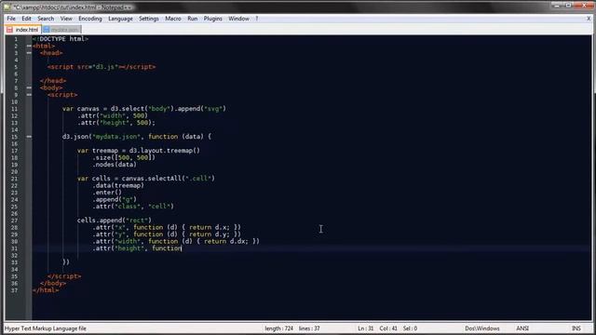
Task: Click the line returning d.x
Action: [167, 227]
